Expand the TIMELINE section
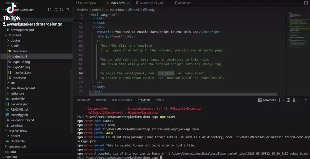Image resolution: width=310 pixels, height=159 pixels. tap(11, 157)
